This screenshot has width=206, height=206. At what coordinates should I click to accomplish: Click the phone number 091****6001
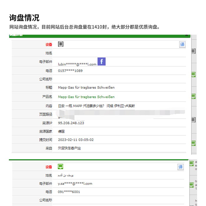[69, 192]
